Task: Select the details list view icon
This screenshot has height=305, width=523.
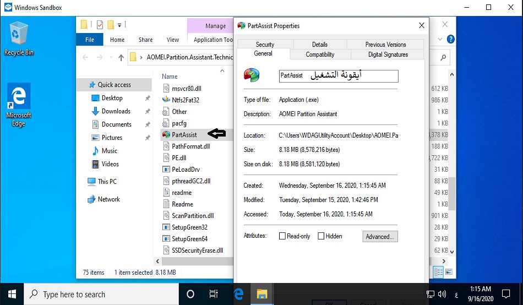Action: point(439,272)
